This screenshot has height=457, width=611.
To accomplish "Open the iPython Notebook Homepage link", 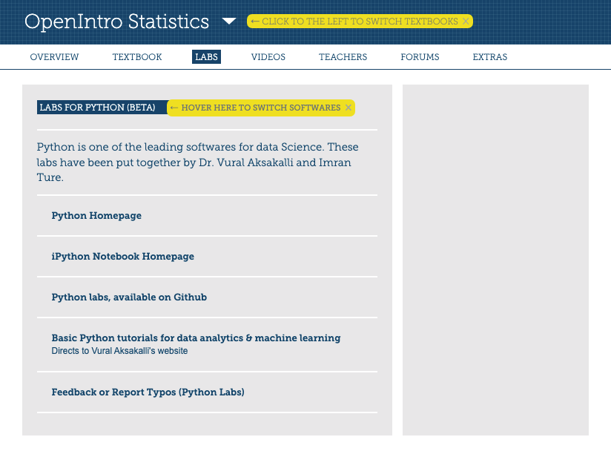I will 123,256.
